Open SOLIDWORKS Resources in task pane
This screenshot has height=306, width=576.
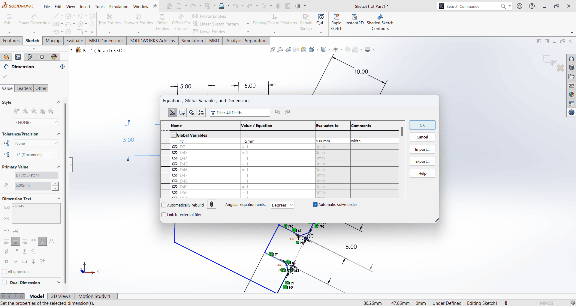571,58
